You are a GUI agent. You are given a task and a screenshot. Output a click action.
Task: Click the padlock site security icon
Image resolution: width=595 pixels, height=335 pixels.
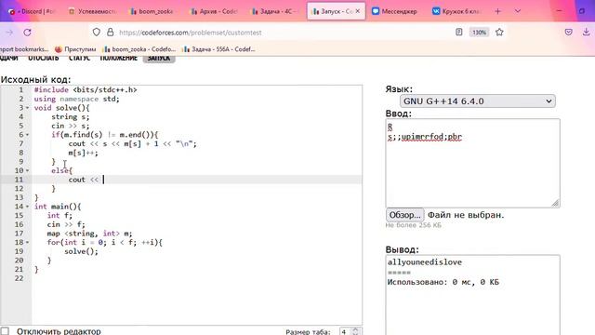(x=110, y=33)
